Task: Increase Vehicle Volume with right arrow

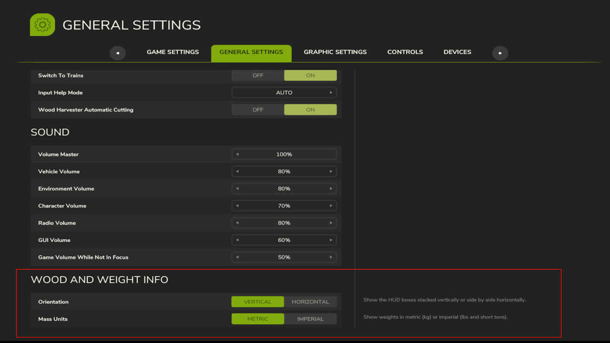Action: tap(331, 171)
